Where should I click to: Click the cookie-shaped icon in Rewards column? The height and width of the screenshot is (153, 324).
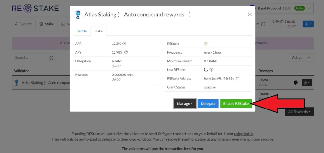[x=296, y=82]
